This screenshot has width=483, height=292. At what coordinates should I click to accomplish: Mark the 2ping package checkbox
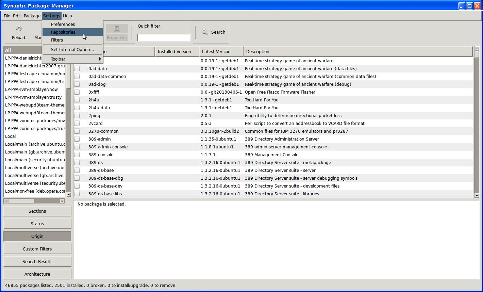(77, 116)
